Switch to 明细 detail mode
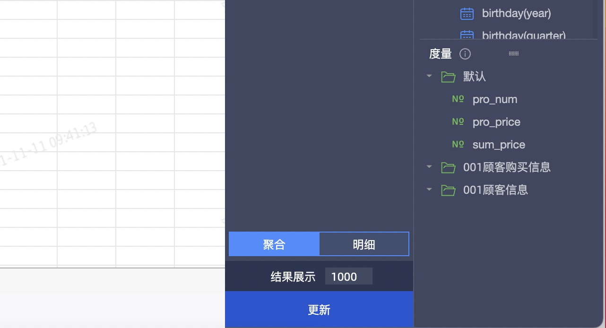This screenshot has height=328, width=606. coord(364,244)
